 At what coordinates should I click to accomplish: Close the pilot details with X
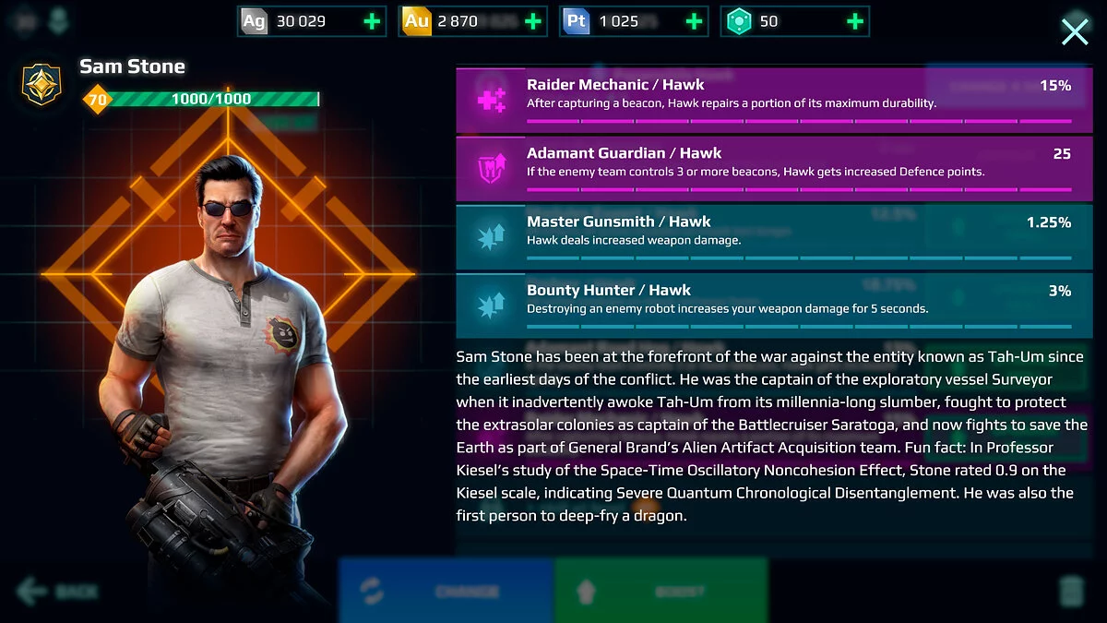coord(1075,32)
